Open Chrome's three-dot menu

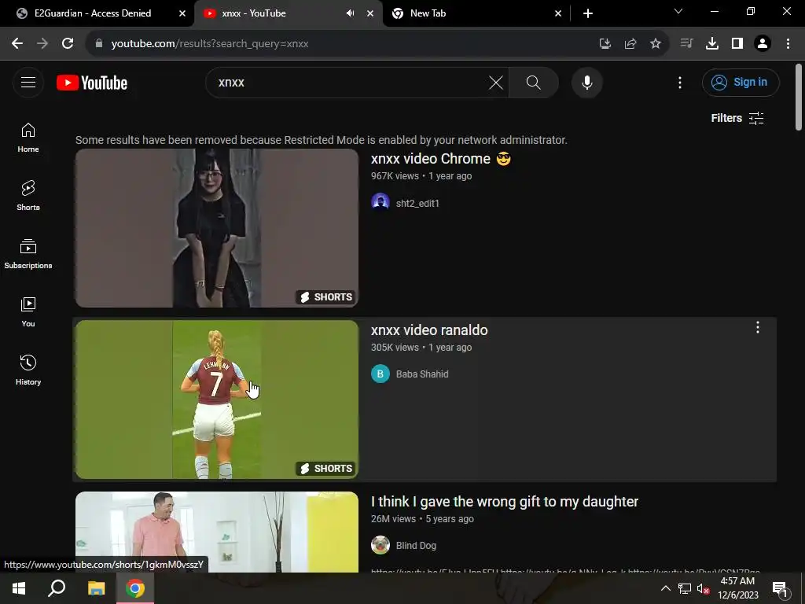(x=788, y=43)
